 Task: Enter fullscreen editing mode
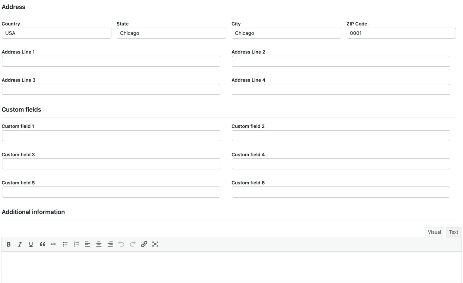coord(155,244)
